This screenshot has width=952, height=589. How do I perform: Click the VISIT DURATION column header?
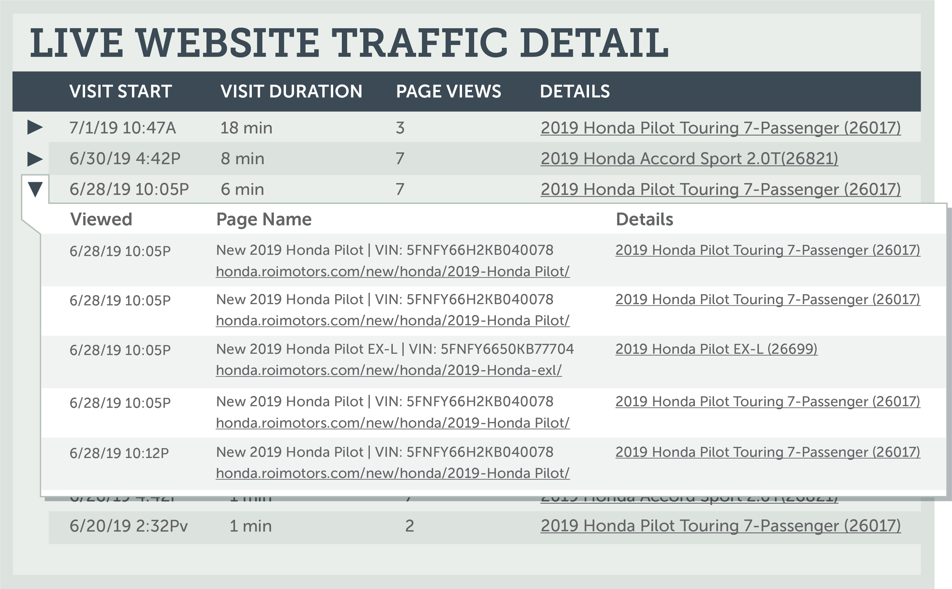tap(291, 91)
